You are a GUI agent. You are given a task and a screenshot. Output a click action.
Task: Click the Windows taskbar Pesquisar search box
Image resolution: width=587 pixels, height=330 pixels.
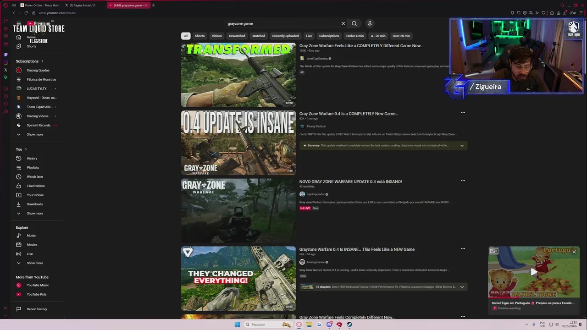click(267, 324)
